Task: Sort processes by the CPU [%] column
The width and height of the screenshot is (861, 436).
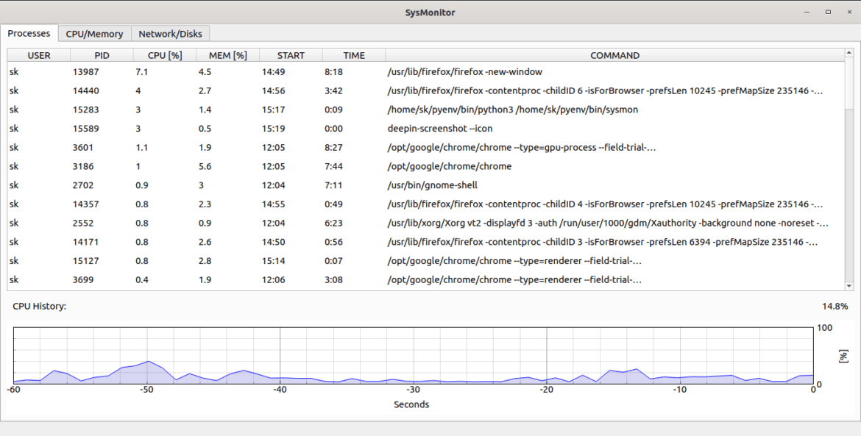Action: pyautogui.click(x=163, y=54)
